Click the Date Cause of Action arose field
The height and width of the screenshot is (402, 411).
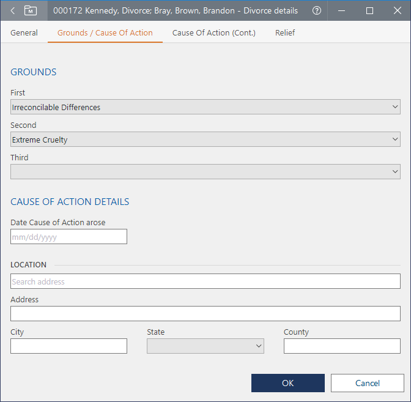pyautogui.click(x=68, y=237)
